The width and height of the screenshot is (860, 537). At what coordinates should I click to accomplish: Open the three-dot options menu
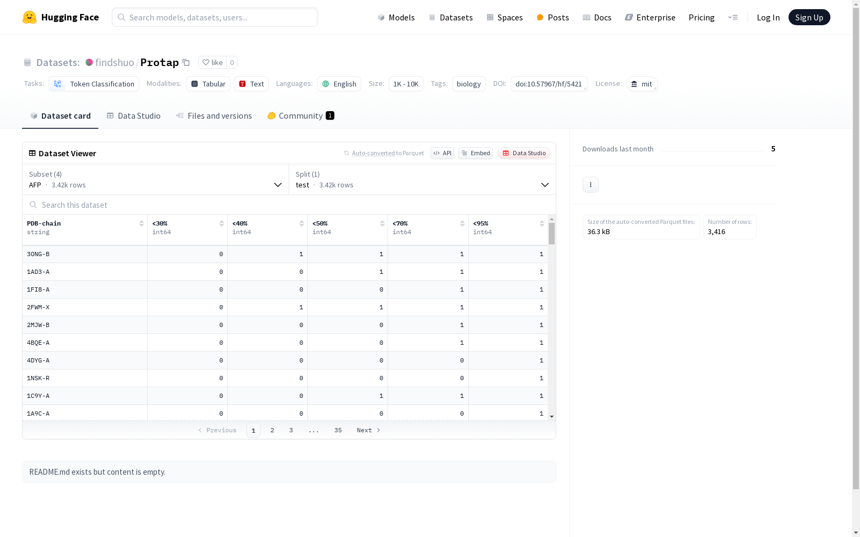click(x=591, y=185)
